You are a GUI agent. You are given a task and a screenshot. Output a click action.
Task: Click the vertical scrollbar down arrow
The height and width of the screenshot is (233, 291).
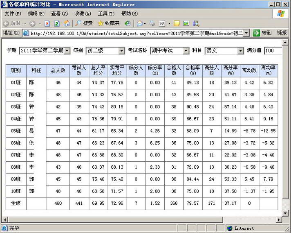pos(285,213)
